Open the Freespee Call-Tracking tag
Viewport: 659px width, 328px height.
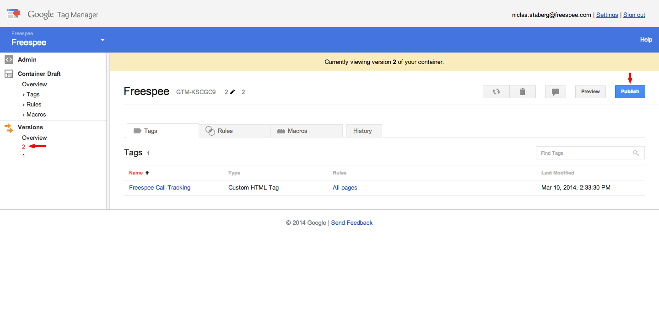160,188
